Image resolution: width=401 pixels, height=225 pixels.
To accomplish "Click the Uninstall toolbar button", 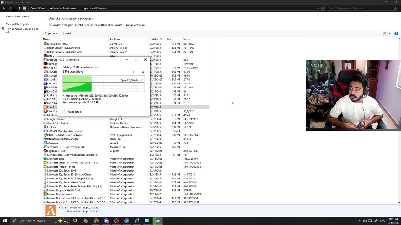I will (66, 33).
